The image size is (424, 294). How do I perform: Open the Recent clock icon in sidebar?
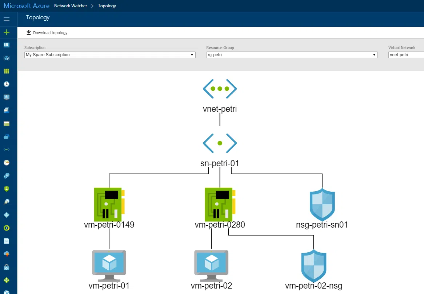(7, 84)
